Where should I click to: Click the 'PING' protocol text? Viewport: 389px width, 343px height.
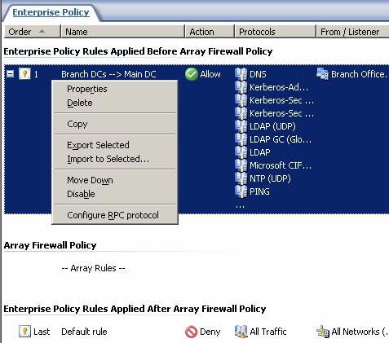[259, 191]
